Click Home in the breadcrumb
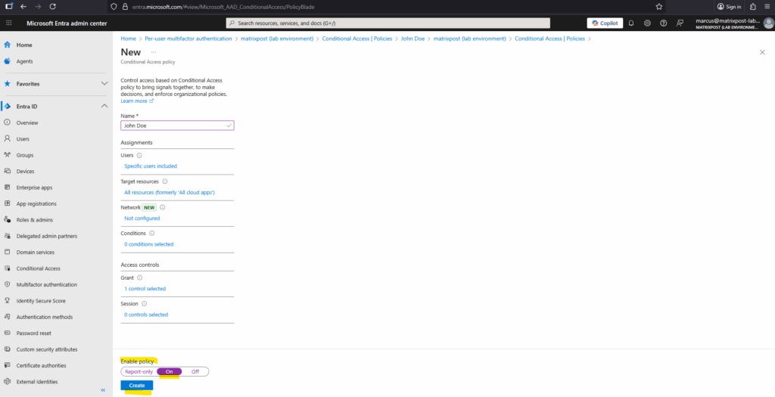This screenshot has height=397, width=775. pyautogui.click(x=128, y=39)
